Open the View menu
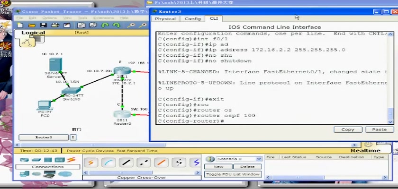Image resolution: width=398 pixels, height=189 pixels. 67,18
